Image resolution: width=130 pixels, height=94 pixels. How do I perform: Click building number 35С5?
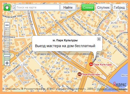(x=55, y=34)
